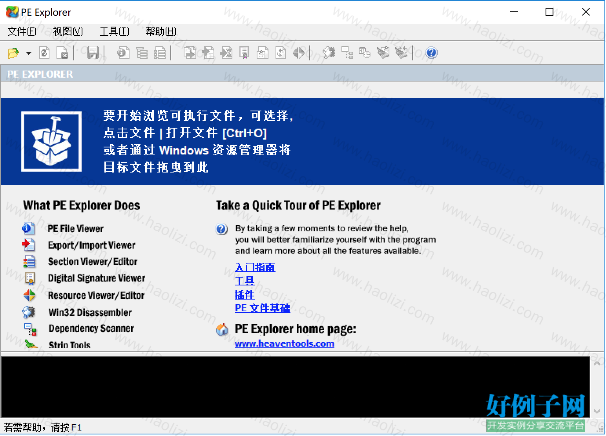Image resolution: width=606 pixels, height=436 pixels.
Task: Click the status bar text 若需帮助，请按 F1
Action: coord(43,427)
